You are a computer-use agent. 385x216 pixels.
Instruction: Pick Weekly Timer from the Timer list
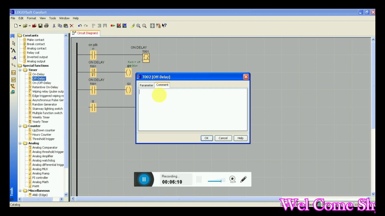41,117
